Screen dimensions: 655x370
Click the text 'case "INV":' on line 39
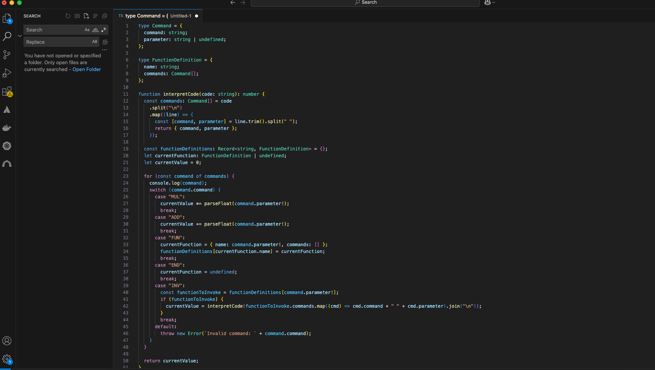tap(170, 286)
